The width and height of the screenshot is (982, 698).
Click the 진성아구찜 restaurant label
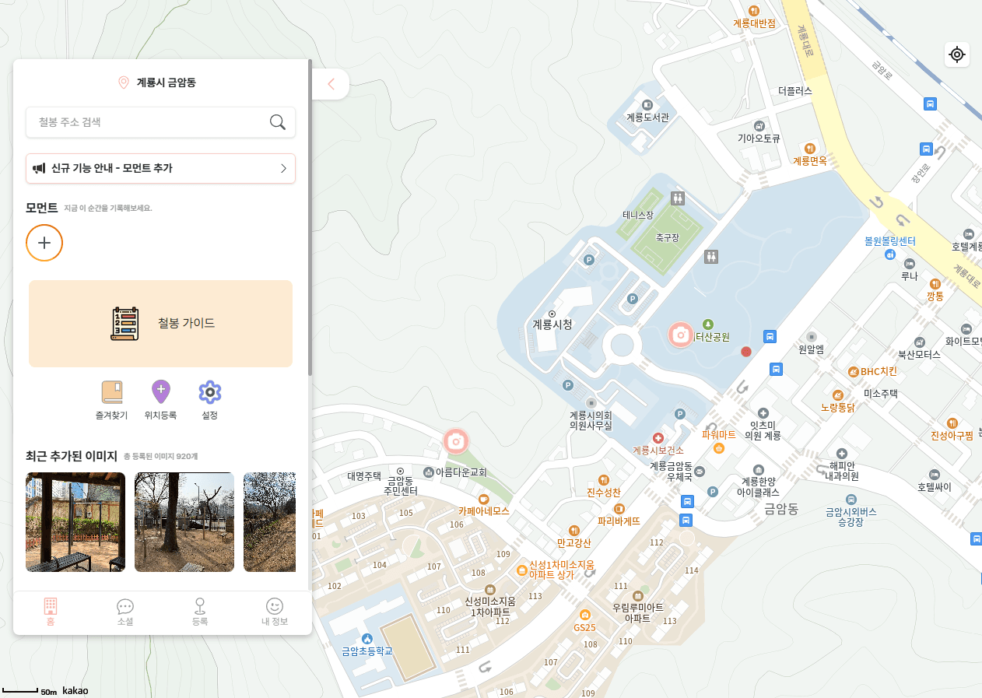click(x=952, y=435)
